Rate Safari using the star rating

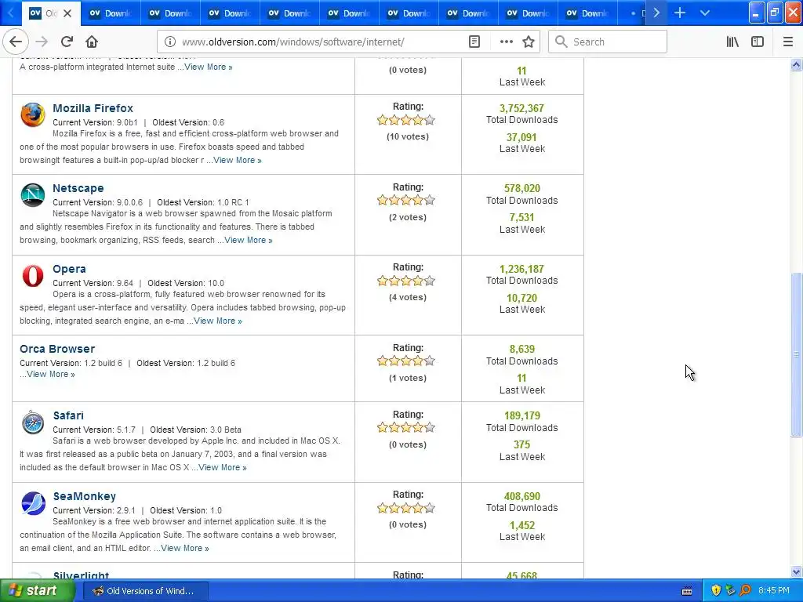[x=406, y=427]
